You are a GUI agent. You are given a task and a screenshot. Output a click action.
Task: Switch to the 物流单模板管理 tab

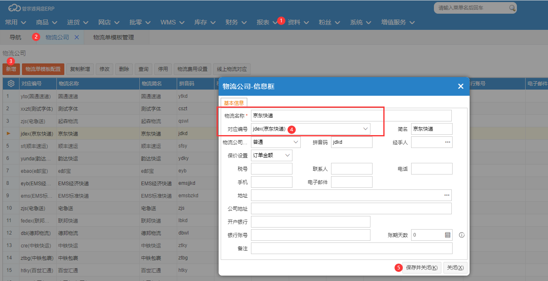114,37
